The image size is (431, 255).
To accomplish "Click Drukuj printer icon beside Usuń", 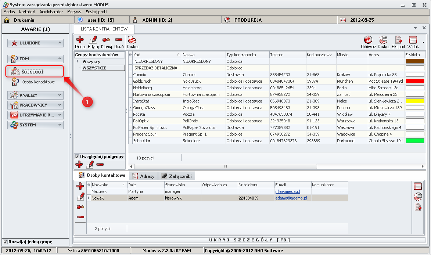I will point(132,40).
